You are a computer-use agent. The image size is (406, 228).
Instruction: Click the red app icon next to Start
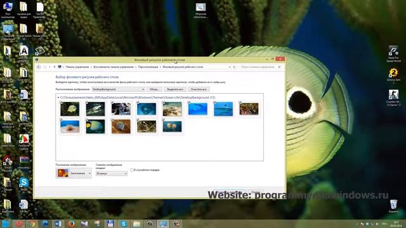pos(19,224)
